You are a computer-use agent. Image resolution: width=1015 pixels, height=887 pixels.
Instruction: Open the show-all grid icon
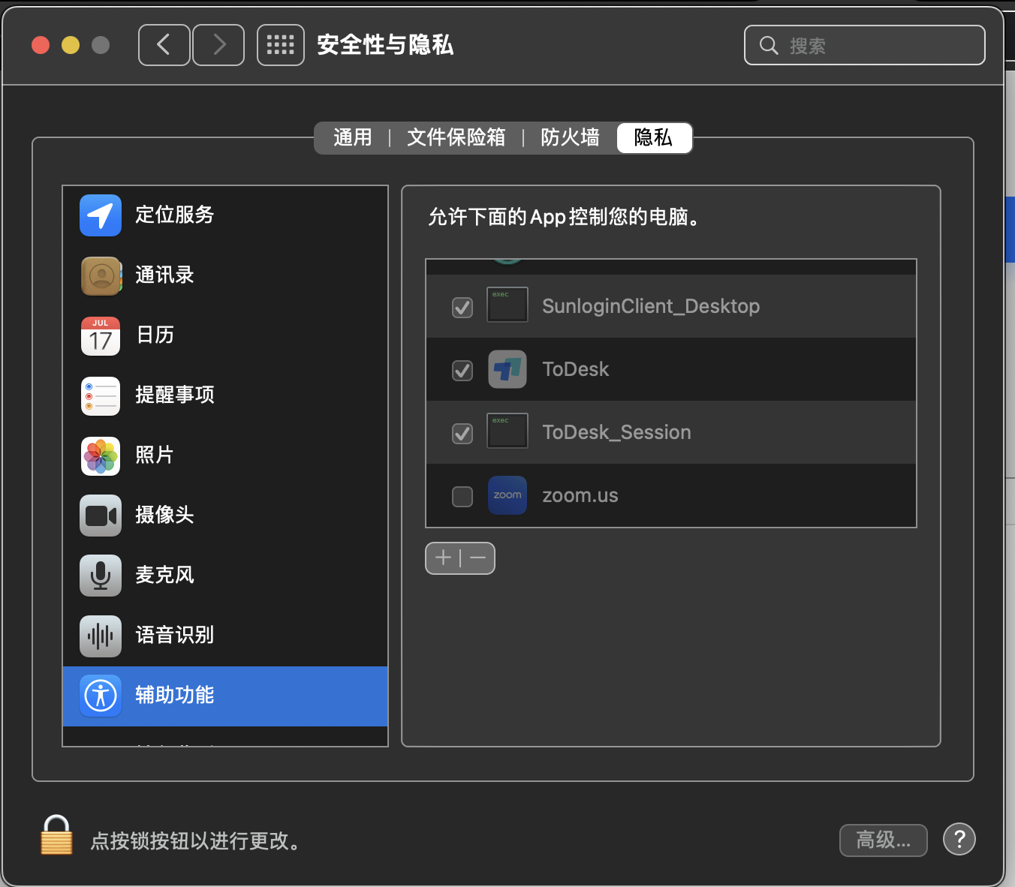(x=281, y=45)
